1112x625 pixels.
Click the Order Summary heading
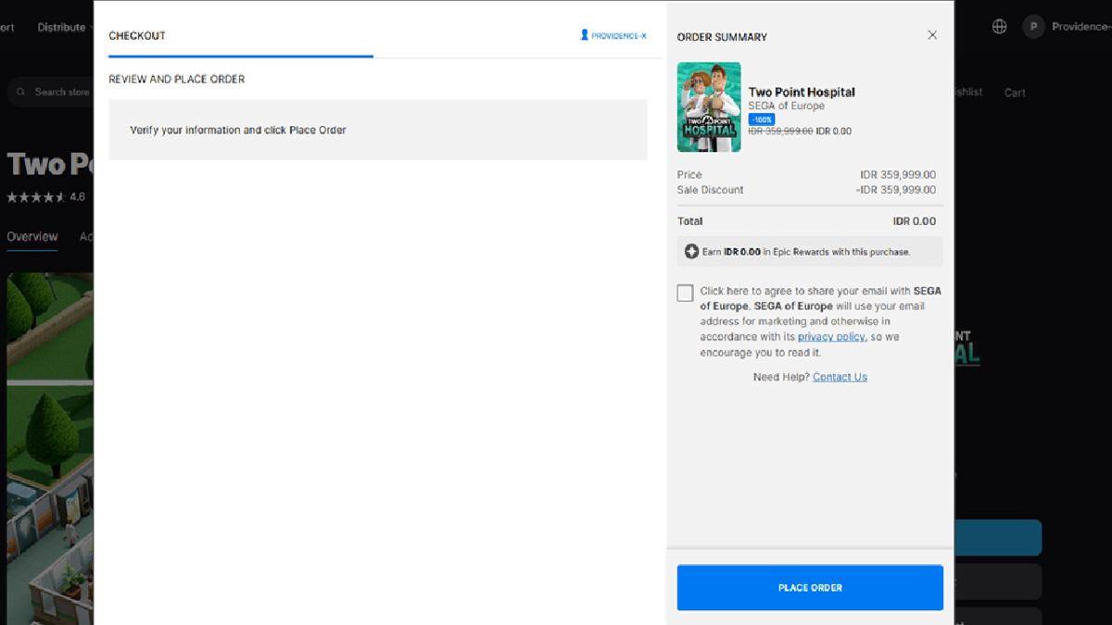722,37
